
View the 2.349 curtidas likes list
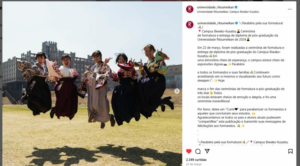tap(196, 160)
